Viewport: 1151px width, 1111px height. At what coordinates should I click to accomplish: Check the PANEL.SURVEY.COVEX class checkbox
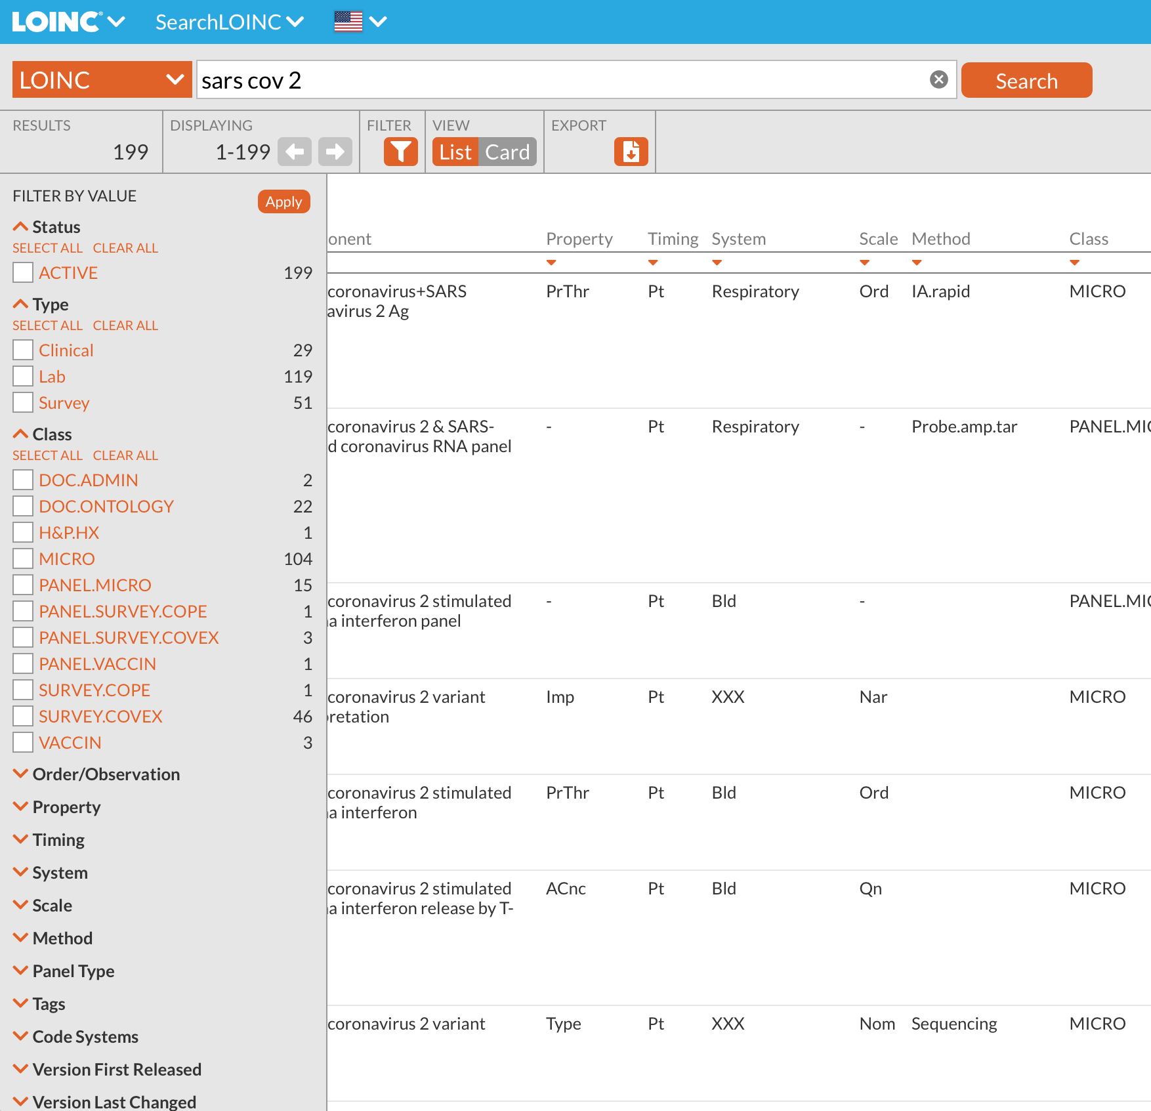click(23, 637)
